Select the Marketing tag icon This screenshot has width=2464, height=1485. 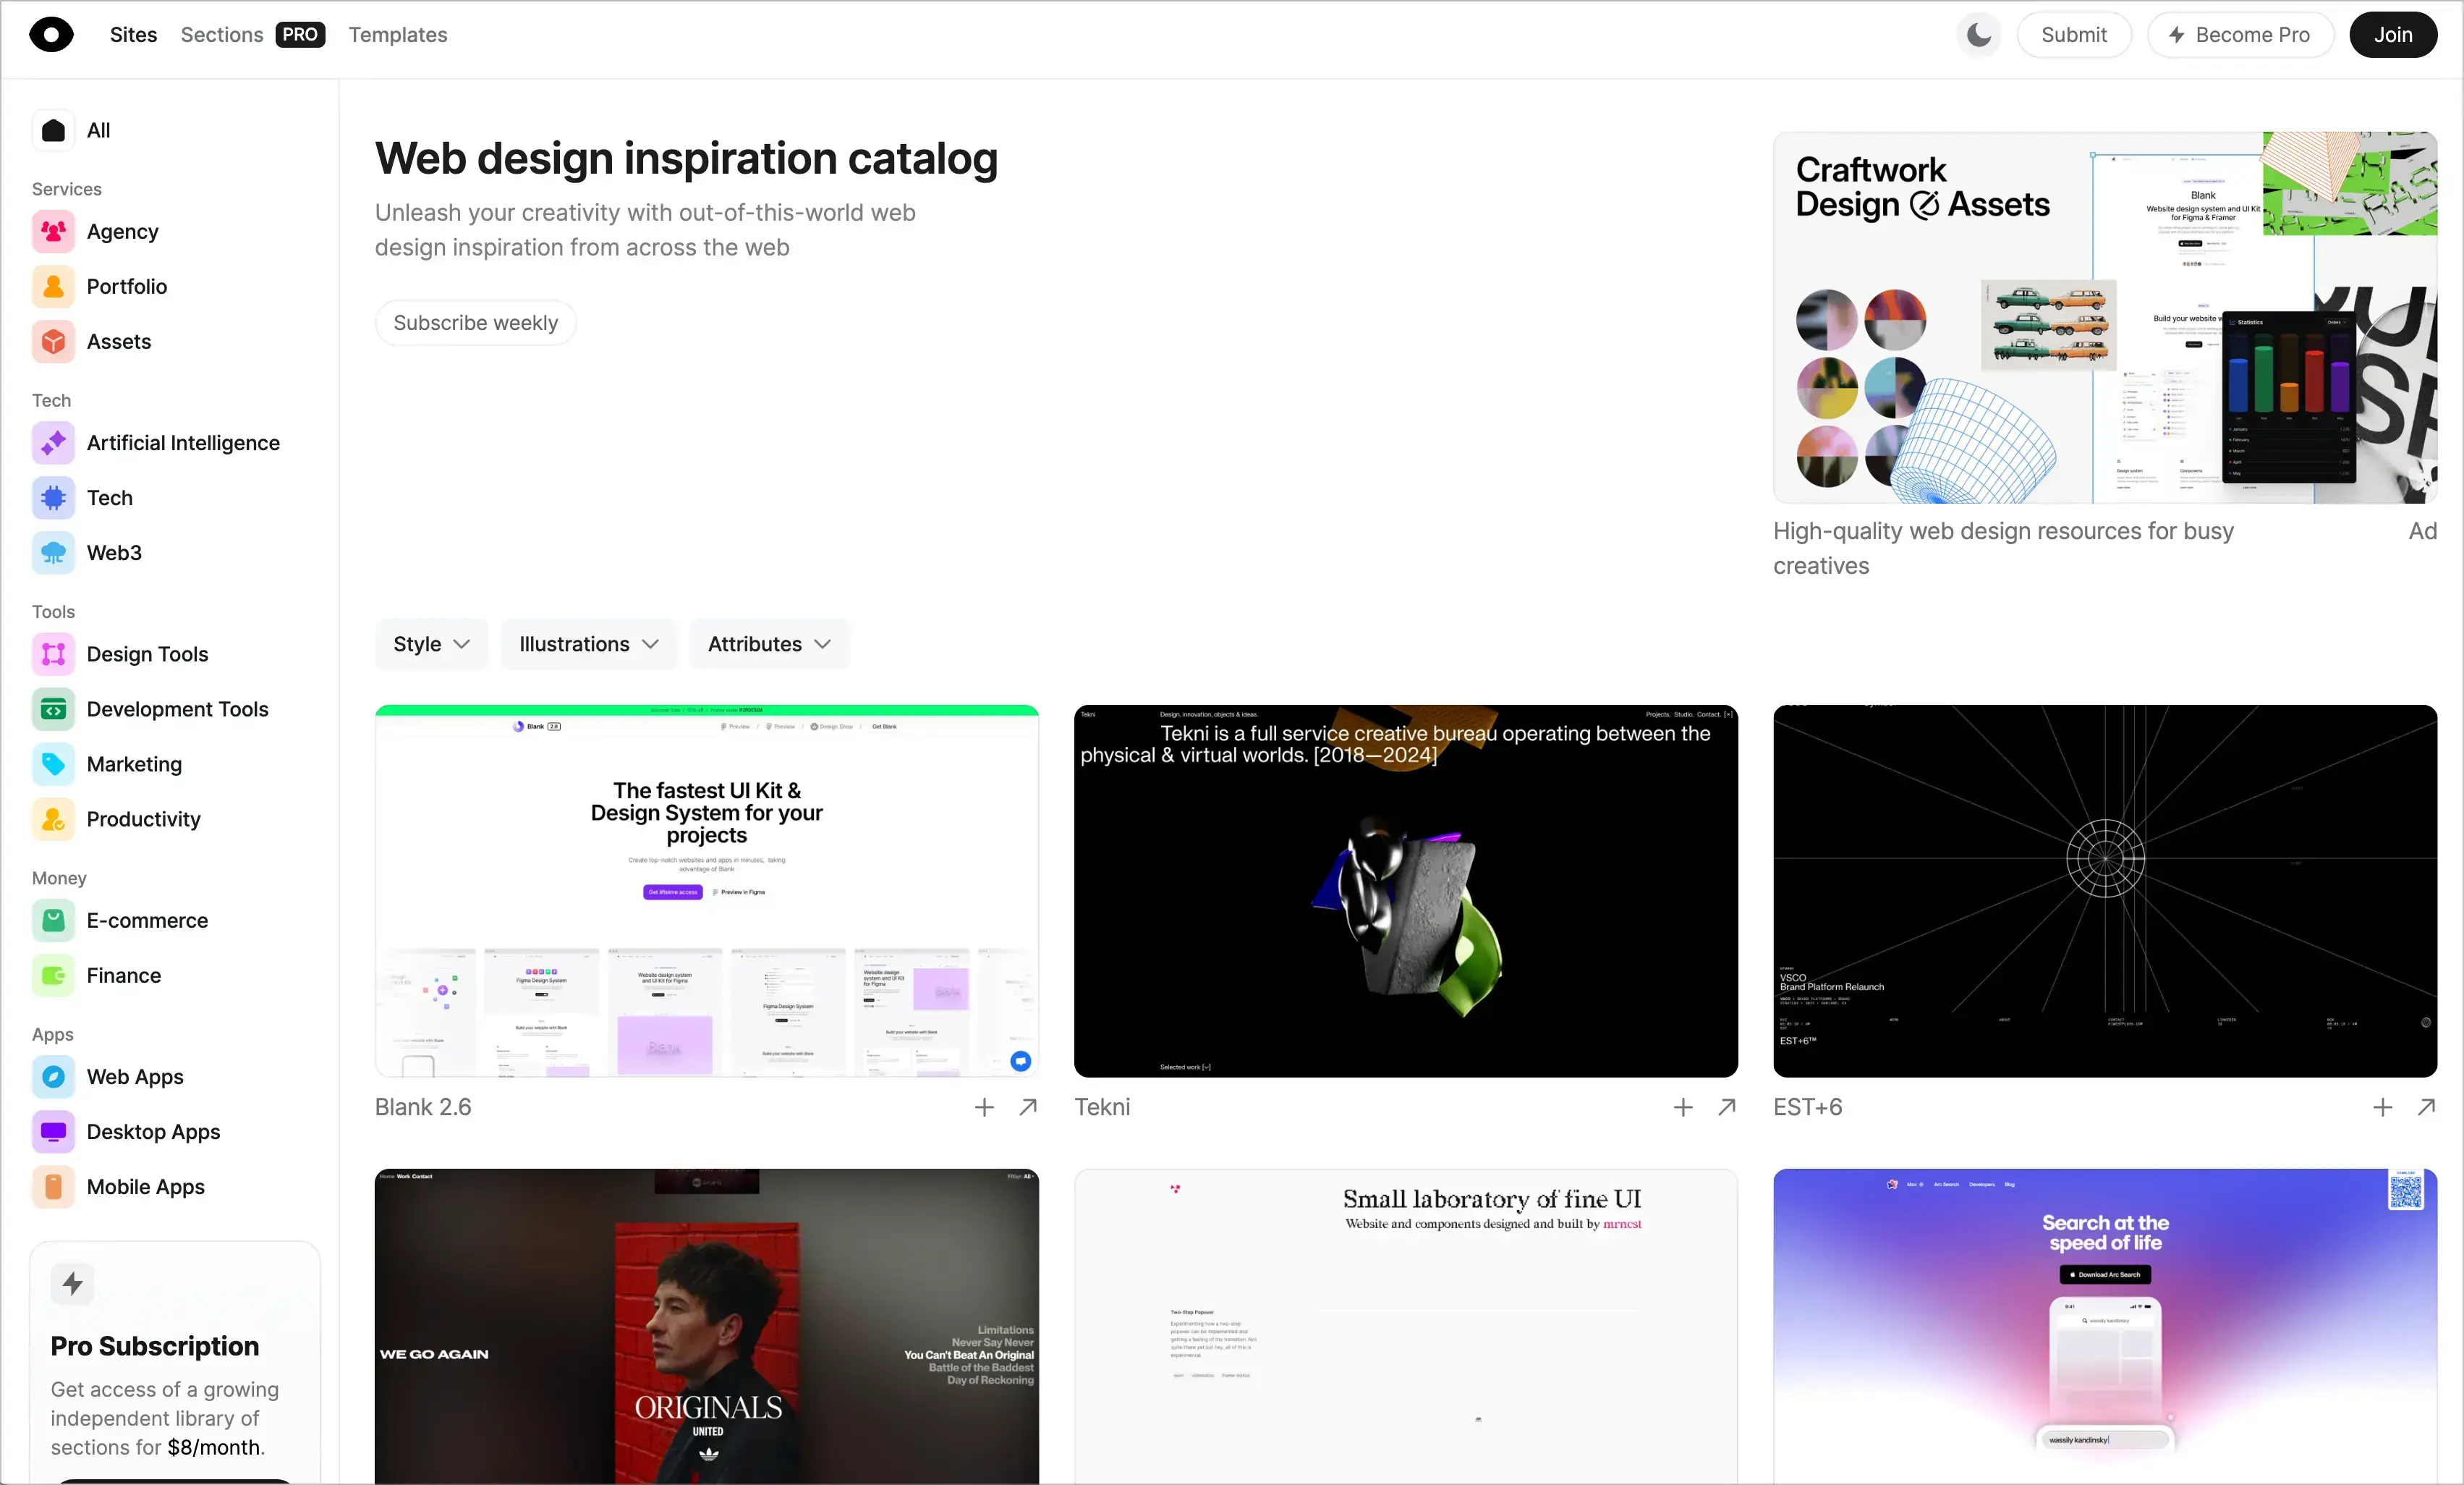point(54,763)
